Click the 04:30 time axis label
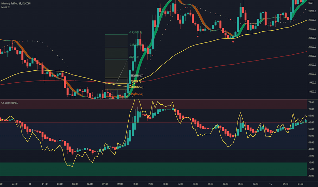Image resolution: width=318 pixels, height=187 pixels. tap(75, 184)
